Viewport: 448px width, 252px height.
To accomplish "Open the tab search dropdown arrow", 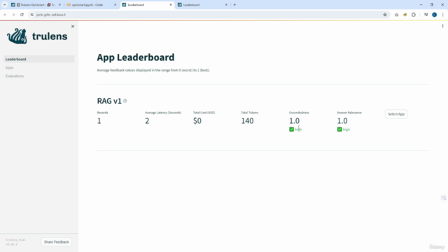I will [5, 5].
